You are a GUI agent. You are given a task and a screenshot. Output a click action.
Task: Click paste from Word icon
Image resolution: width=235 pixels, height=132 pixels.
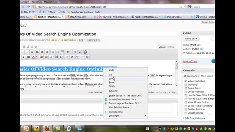[x=46, y=57]
